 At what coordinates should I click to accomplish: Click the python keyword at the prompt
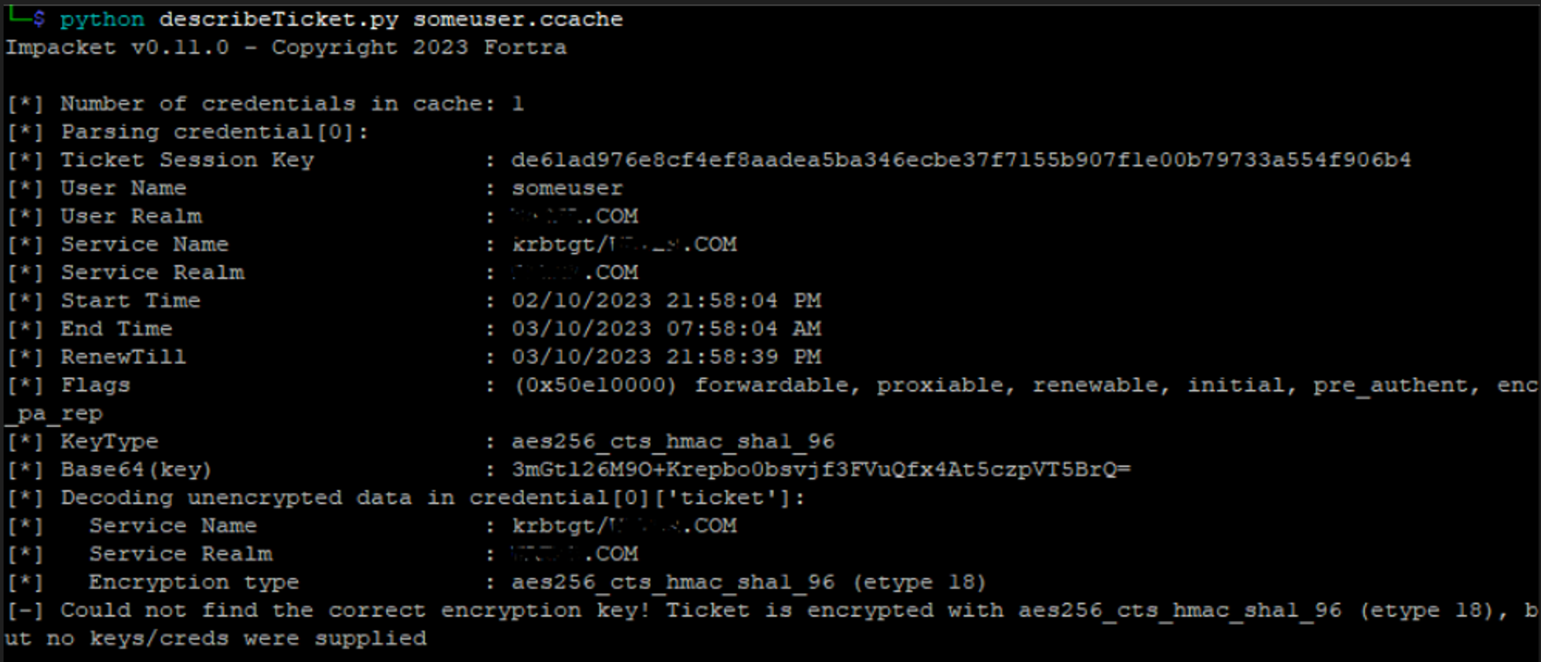click(x=102, y=19)
